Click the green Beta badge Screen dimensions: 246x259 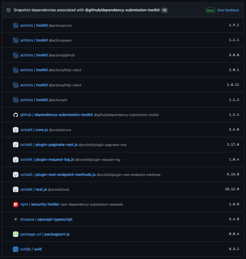[x=210, y=10]
